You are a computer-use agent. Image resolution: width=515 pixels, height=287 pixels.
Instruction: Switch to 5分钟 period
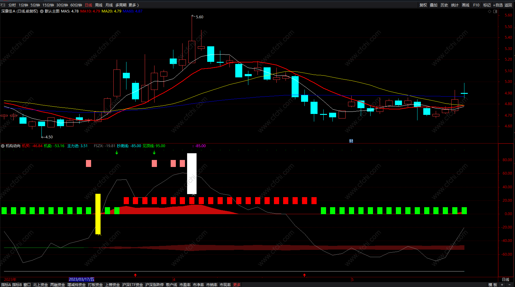[35, 5]
